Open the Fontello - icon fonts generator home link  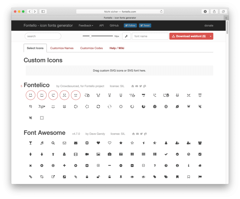click(x=48, y=25)
